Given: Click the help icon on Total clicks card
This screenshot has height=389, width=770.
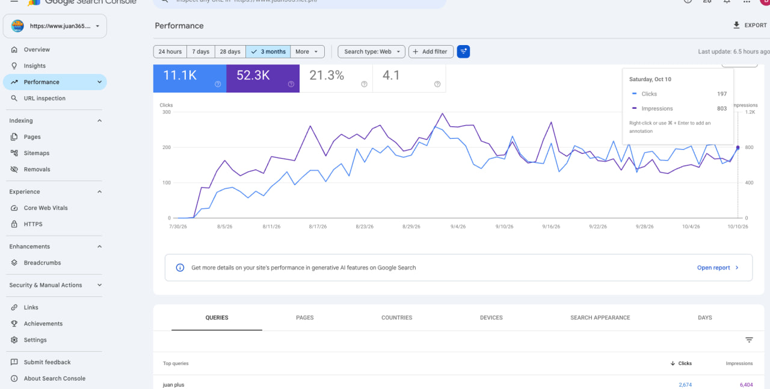Looking at the screenshot, I should click(218, 84).
